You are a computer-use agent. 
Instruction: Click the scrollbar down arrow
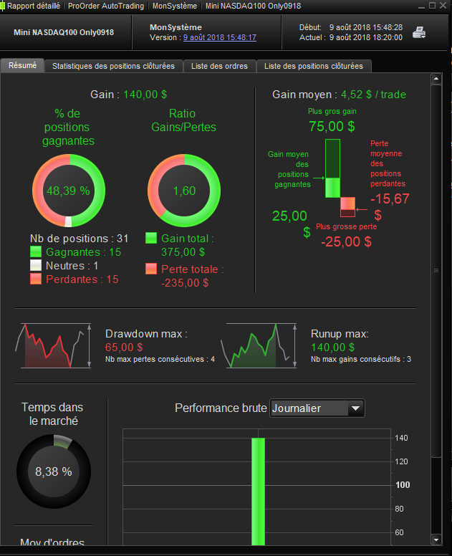[x=436, y=540]
